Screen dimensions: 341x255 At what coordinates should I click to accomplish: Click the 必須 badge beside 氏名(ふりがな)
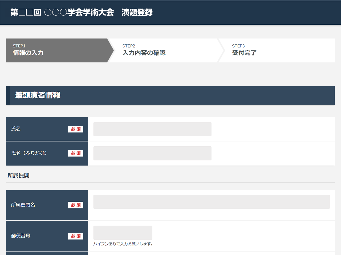[76, 153]
